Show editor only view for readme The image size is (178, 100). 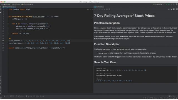(x=169, y=9)
